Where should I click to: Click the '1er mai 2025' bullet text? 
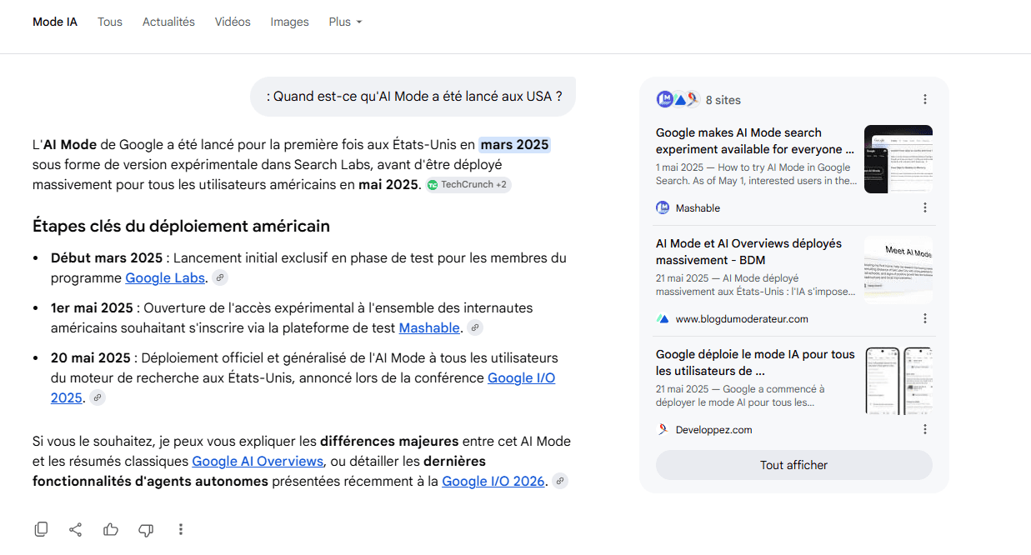click(92, 308)
